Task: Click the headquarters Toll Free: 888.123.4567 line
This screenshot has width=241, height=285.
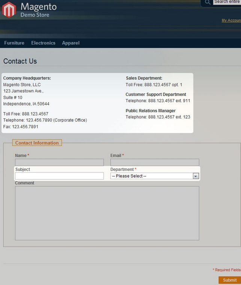Action: (25, 114)
